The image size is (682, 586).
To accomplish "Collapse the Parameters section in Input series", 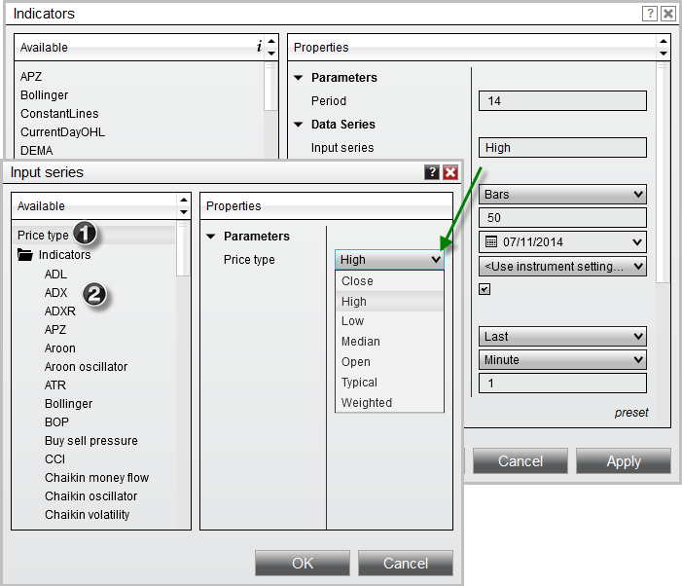I will [x=211, y=237].
